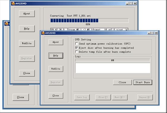The image size is (167, 113).
Task: Enable Send optimum power calibration (OPC)
Action: [77, 44]
